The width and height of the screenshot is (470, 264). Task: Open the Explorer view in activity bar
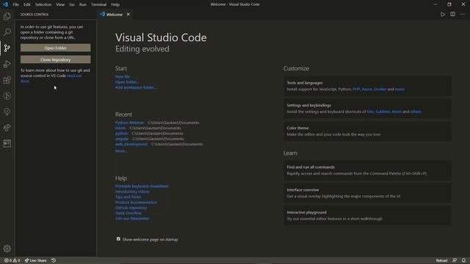(x=7, y=16)
